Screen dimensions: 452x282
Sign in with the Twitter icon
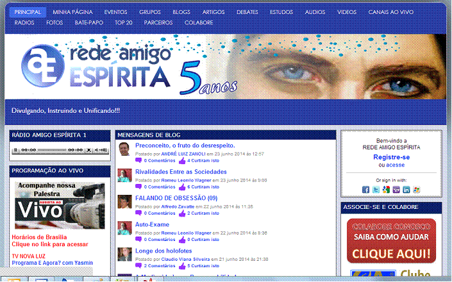376,190
